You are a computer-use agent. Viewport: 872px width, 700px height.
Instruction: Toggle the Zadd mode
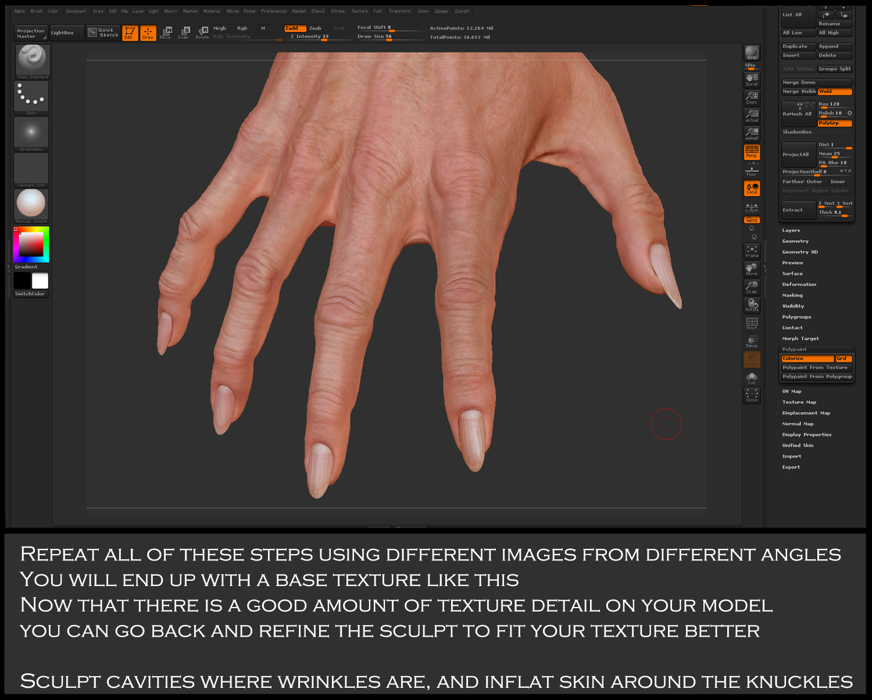coord(295,28)
